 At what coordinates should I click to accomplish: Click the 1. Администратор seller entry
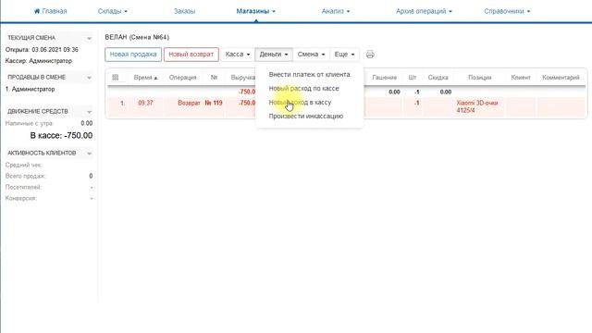tap(30, 89)
